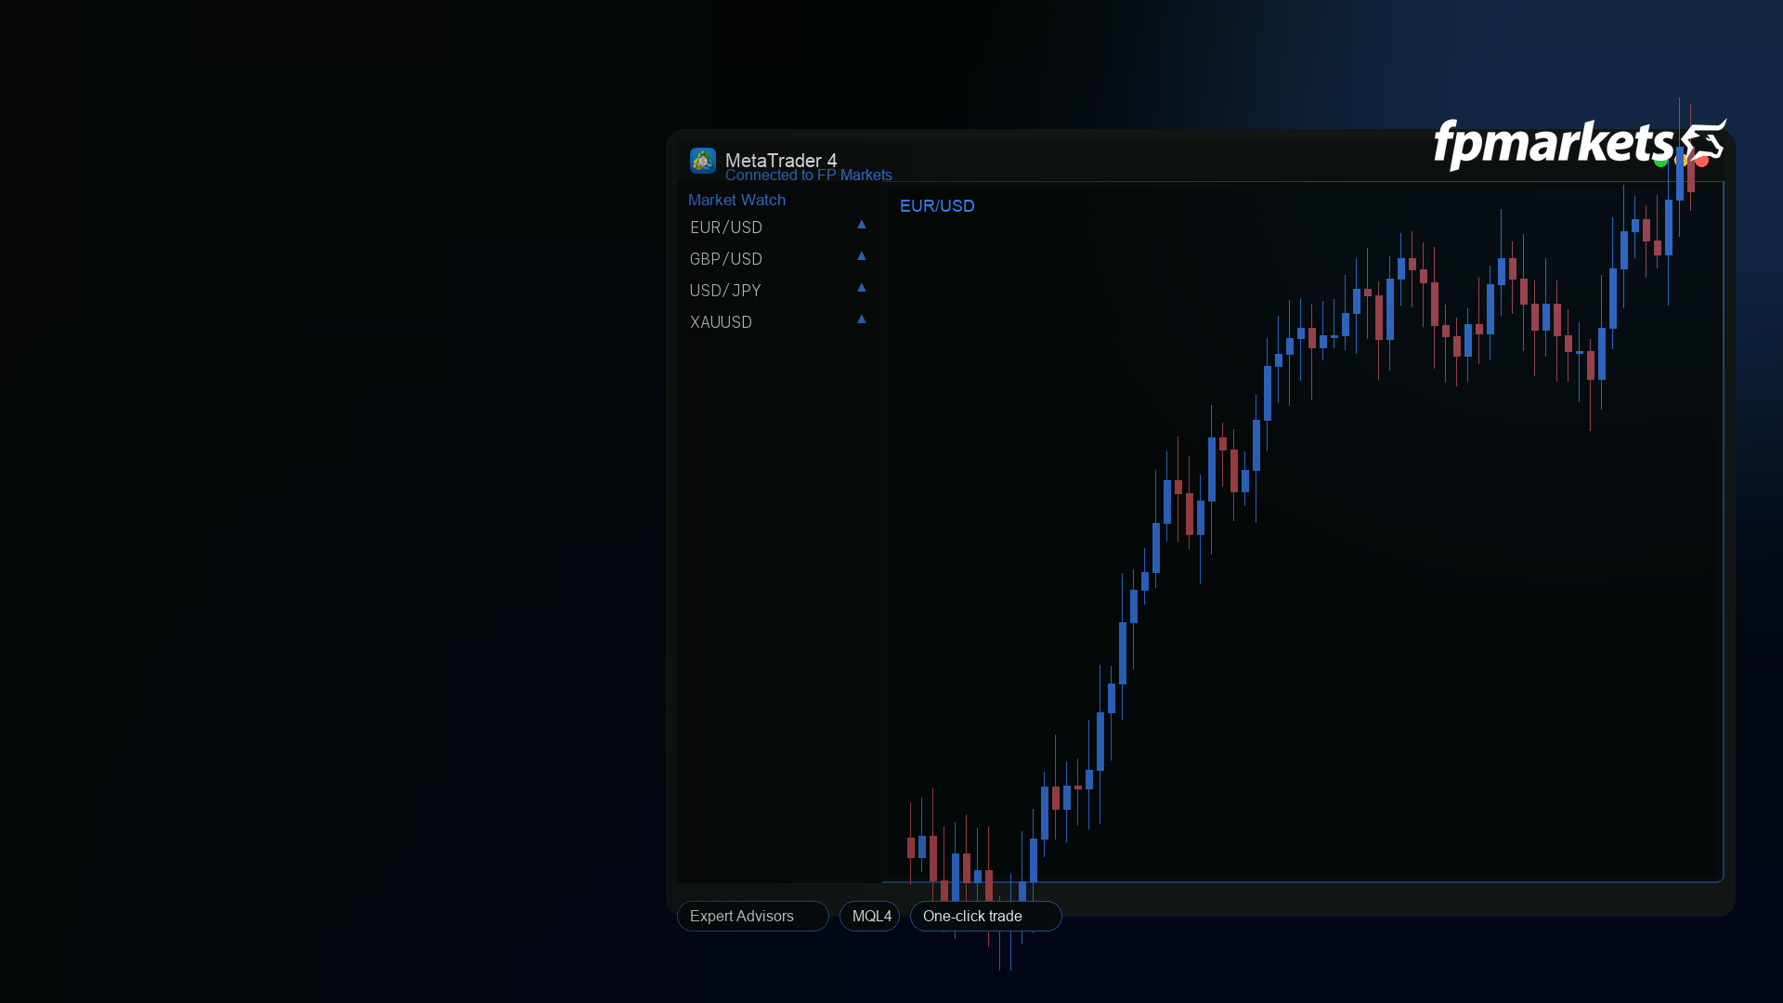This screenshot has height=1003, width=1783.
Task: Click the MetaTrader 4 app icon
Action: point(703,161)
